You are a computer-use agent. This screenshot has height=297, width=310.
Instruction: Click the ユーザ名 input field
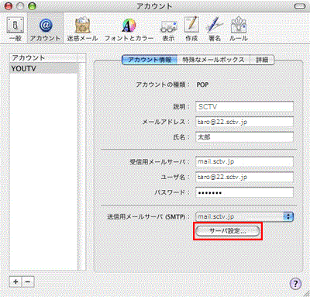[244, 177]
